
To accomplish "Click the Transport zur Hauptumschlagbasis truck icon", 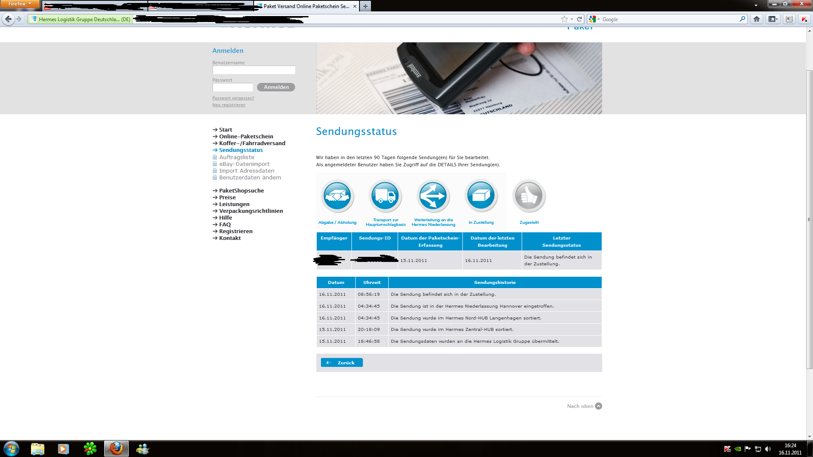I will [x=385, y=196].
